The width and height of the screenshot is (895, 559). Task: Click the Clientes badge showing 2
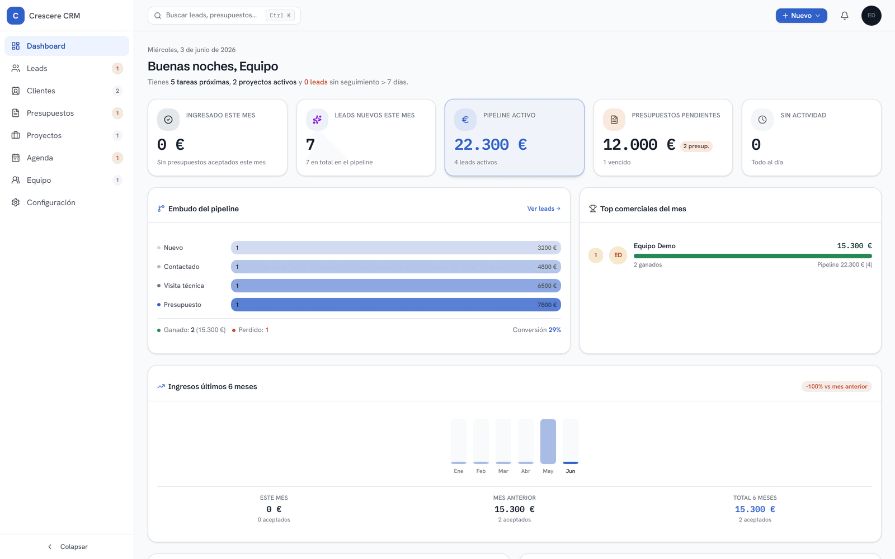coord(117,91)
